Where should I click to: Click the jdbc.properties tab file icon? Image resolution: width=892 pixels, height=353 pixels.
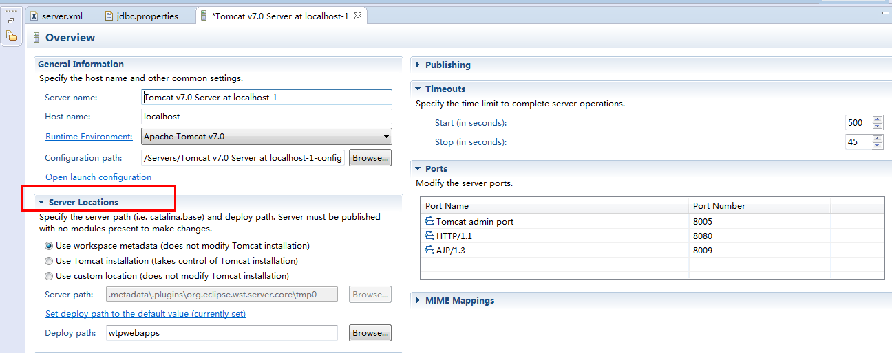110,16
